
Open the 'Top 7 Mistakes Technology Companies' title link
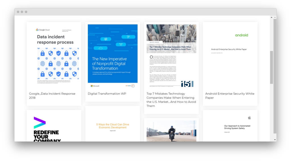(x=171, y=100)
